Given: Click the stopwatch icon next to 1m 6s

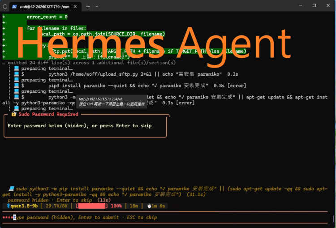Looking at the screenshot, I should (149, 206).
